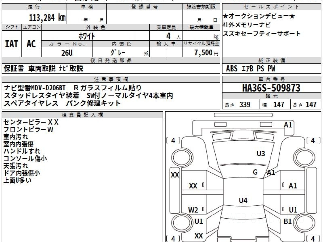
Task: Click the color number field 26U
Action: point(67,53)
